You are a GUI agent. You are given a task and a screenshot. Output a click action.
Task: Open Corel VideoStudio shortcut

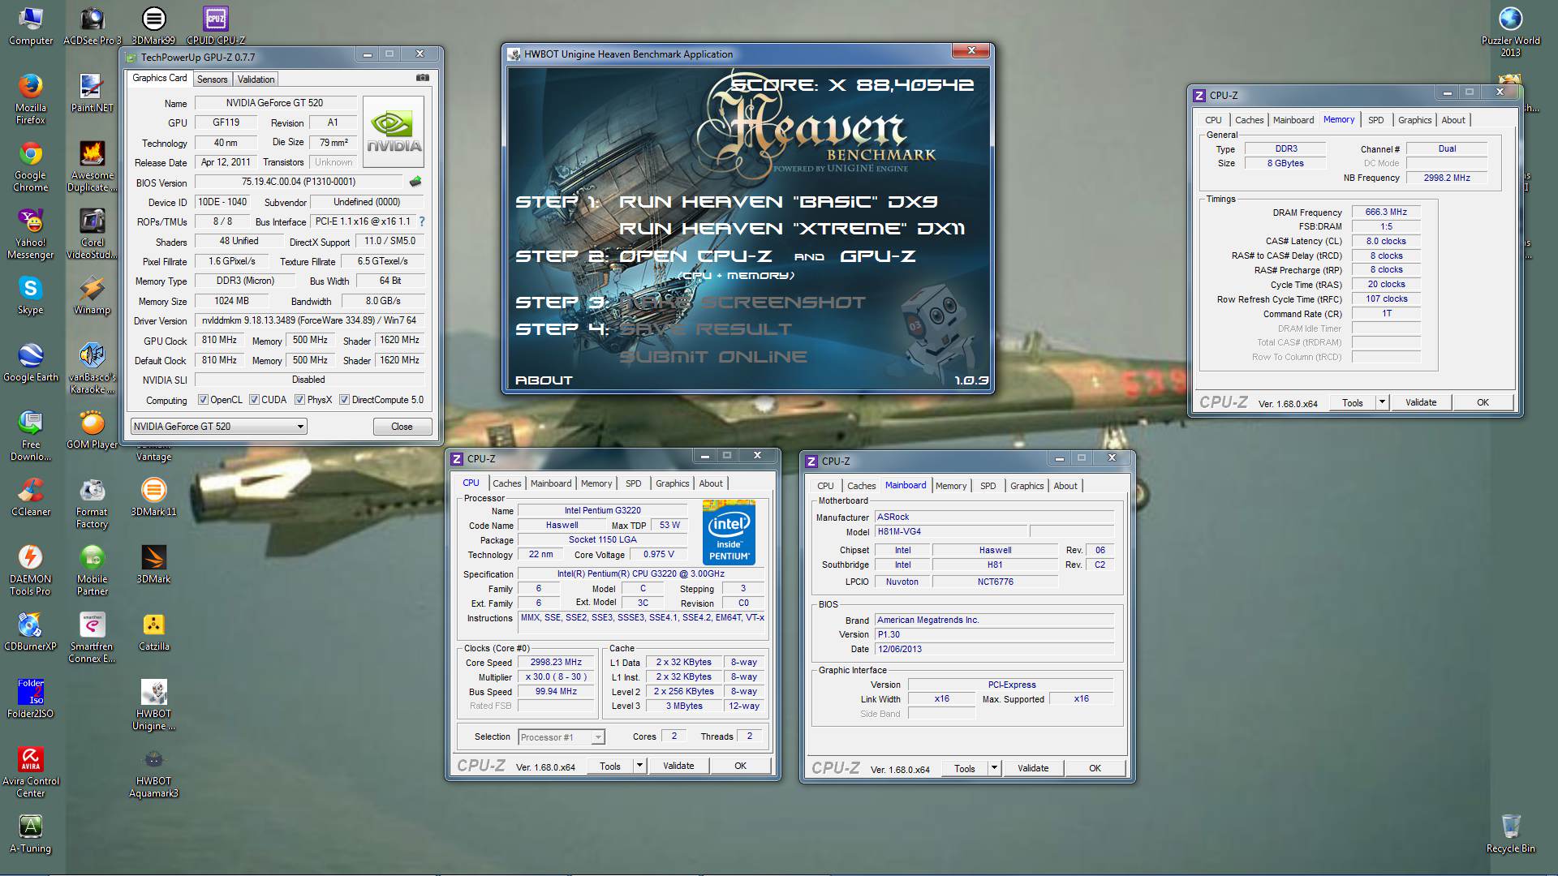(x=92, y=233)
